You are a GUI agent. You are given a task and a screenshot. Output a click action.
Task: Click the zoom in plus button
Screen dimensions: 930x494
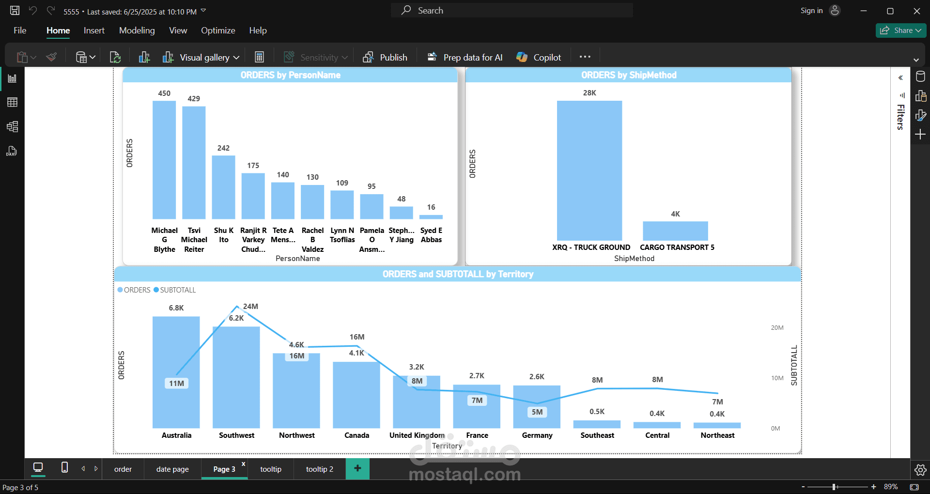click(x=873, y=487)
